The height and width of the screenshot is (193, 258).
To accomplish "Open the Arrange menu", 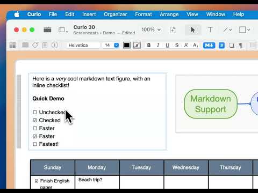I will (x=169, y=14).
